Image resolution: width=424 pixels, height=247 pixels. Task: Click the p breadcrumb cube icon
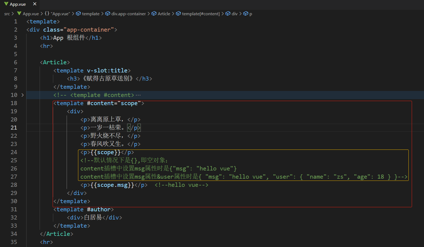246,14
